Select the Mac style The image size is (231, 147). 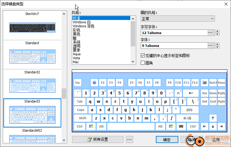pyautogui.click(x=101, y=62)
